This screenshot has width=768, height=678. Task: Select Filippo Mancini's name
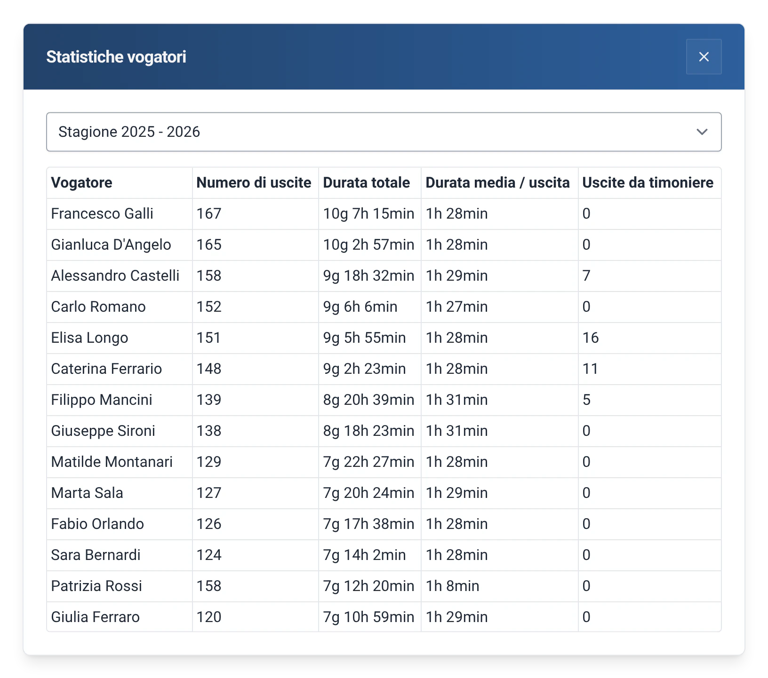(102, 400)
